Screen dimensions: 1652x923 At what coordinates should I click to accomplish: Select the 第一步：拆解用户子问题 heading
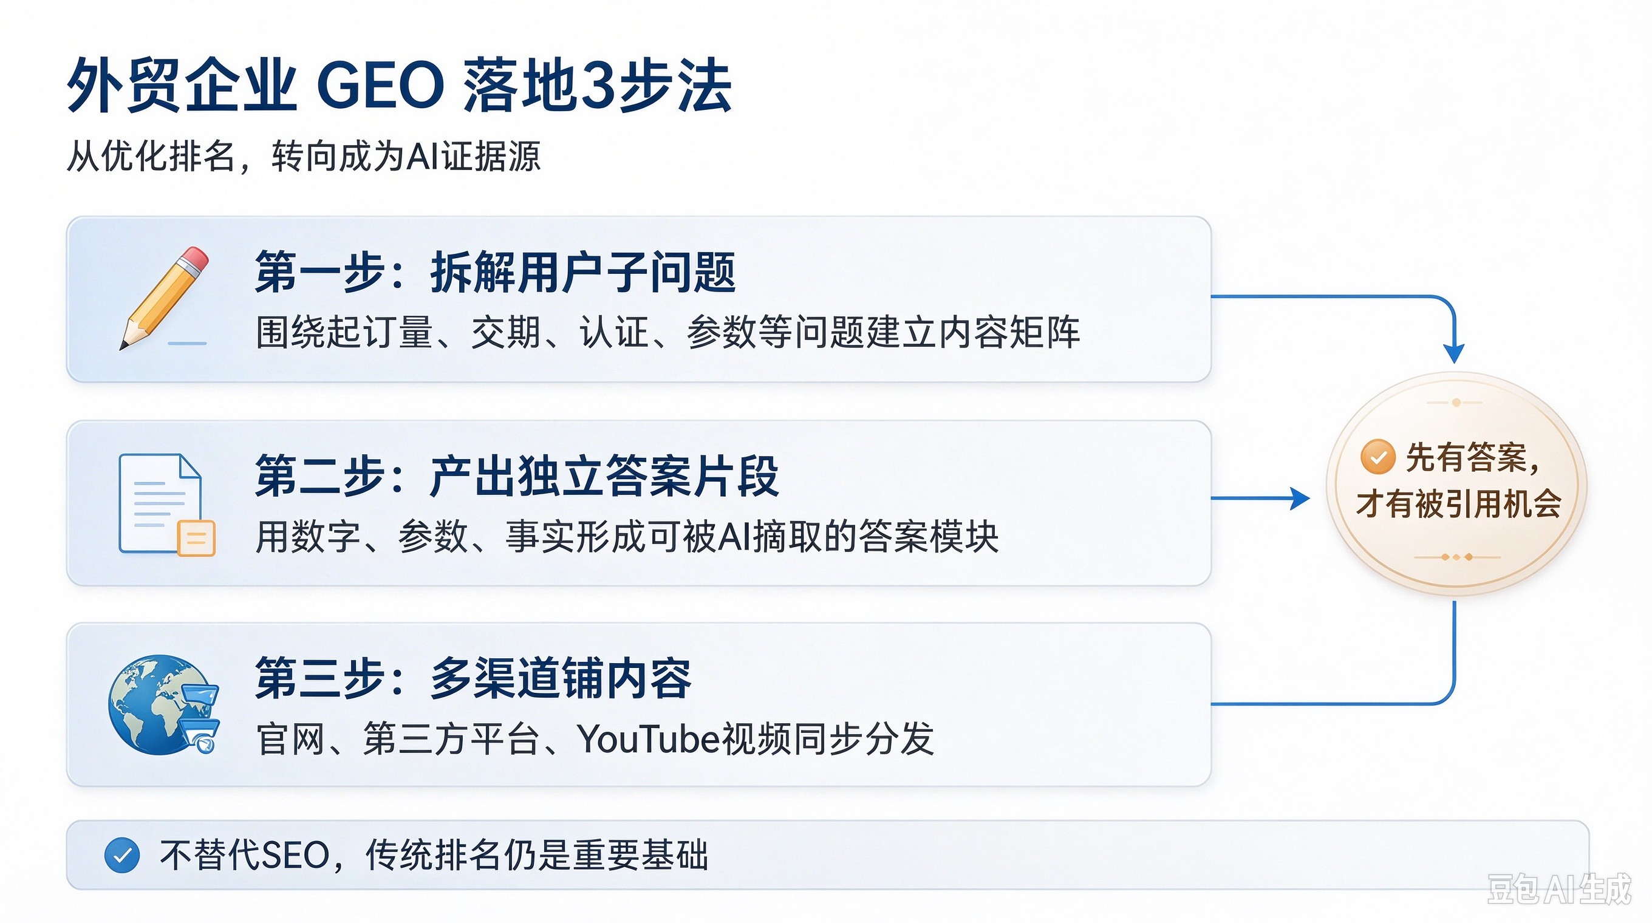[x=495, y=273]
